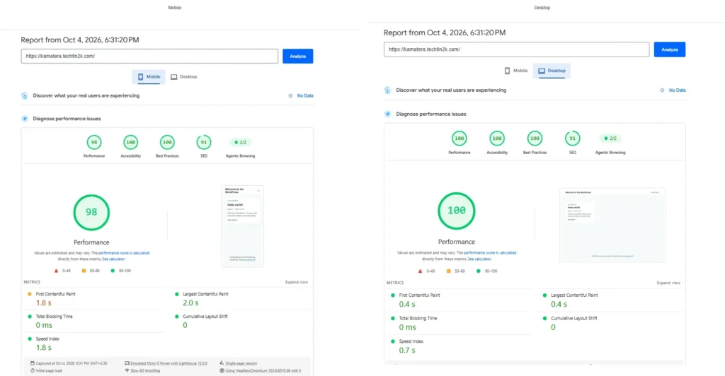The width and height of the screenshot is (725, 376).
Task: Click 'Single page session' link
Action: pyautogui.click(x=241, y=363)
